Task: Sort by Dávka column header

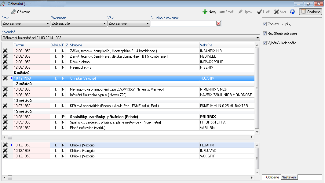Action: (56, 45)
